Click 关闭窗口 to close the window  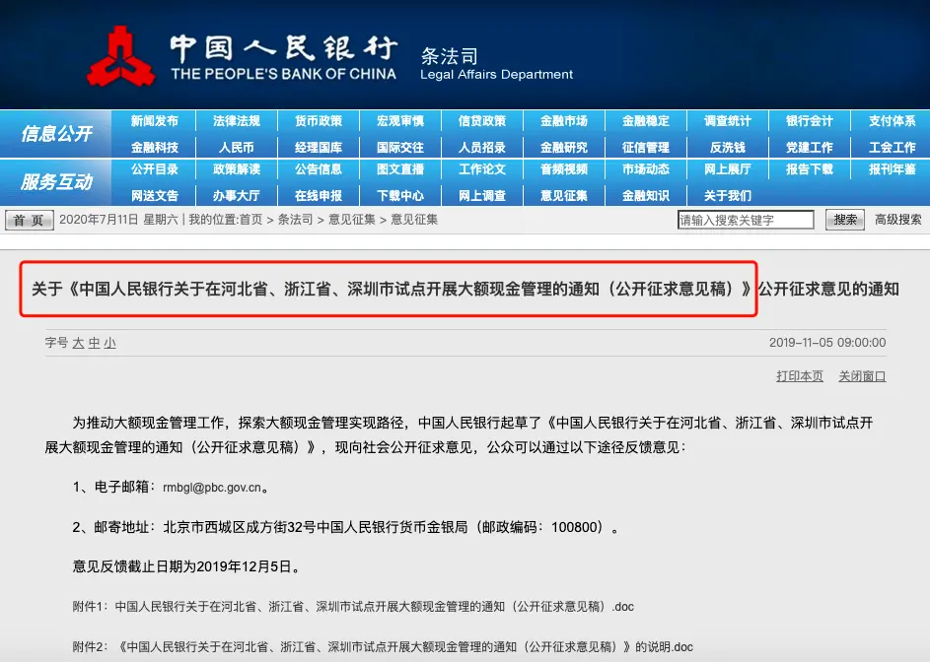tap(862, 376)
